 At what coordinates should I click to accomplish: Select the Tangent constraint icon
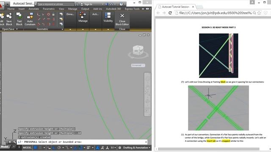point(39,24)
